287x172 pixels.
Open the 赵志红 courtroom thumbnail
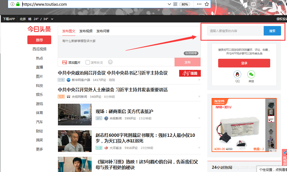tap(75, 141)
